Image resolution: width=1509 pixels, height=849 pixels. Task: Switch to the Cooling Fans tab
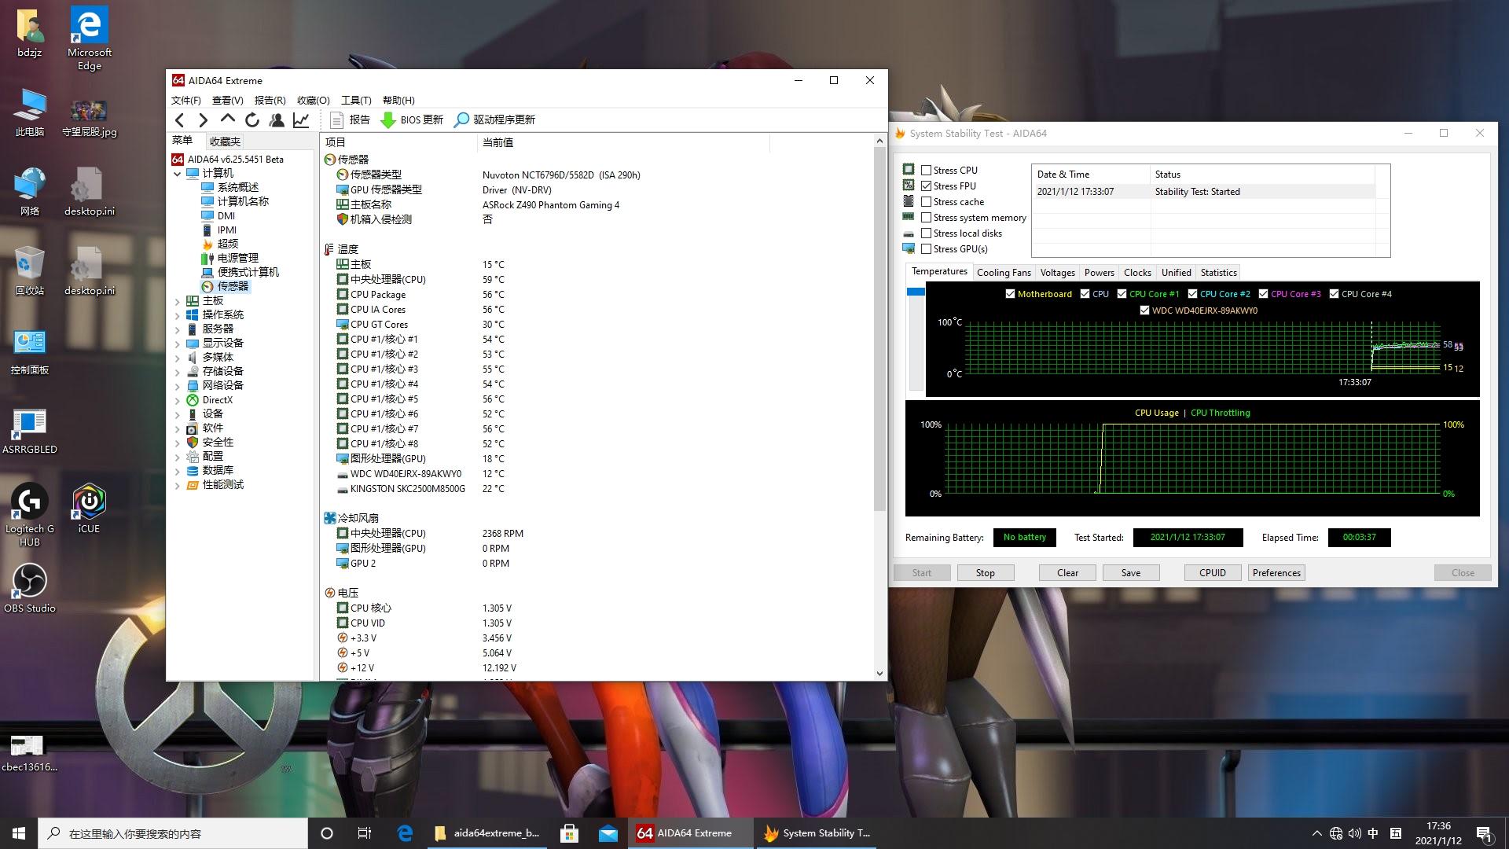click(x=1004, y=273)
